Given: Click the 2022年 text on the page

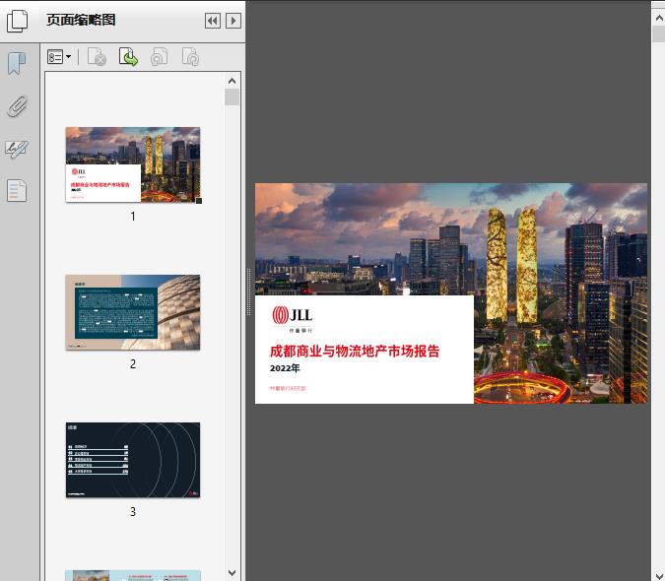Looking at the screenshot, I should coord(285,368).
